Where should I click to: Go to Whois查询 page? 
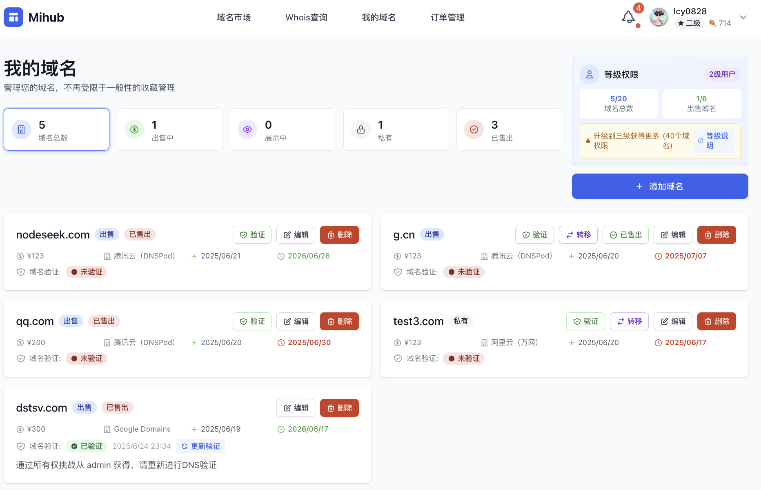click(x=306, y=18)
